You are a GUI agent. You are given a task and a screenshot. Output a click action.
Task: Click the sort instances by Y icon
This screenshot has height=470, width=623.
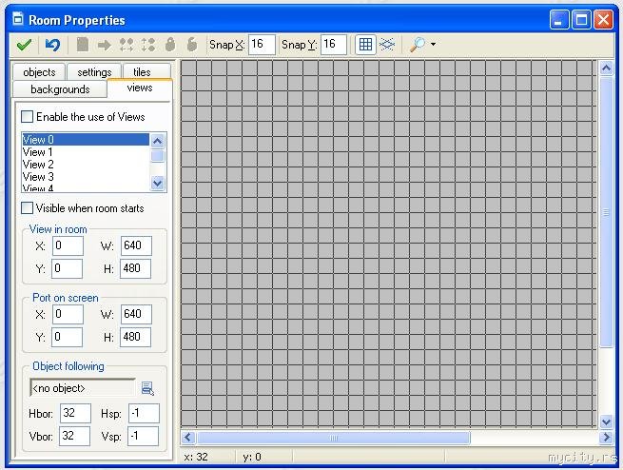coord(148,45)
